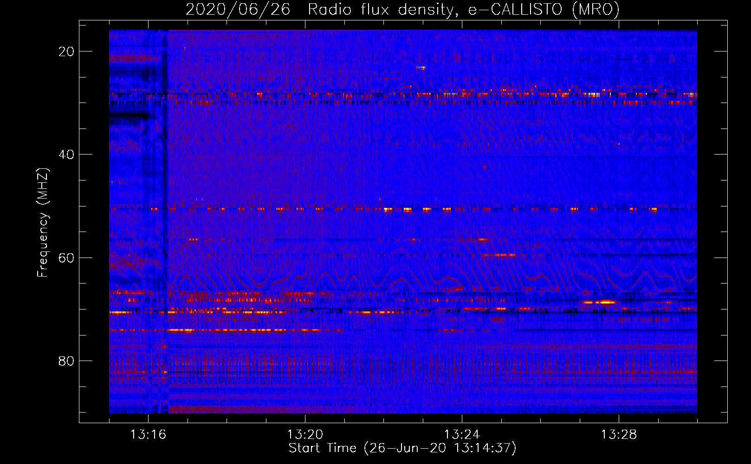This screenshot has height=464, width=751.
Task: Click the 20 MHz frequency tick label
Action: click(66, 52)
